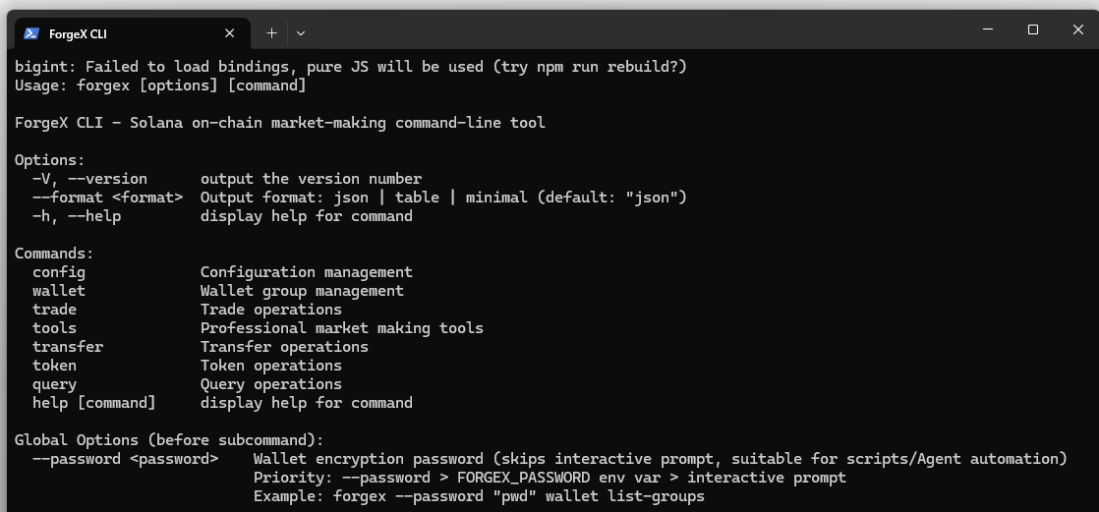Click the "tools" command name
1099x512 pixels.
[54, 328]
